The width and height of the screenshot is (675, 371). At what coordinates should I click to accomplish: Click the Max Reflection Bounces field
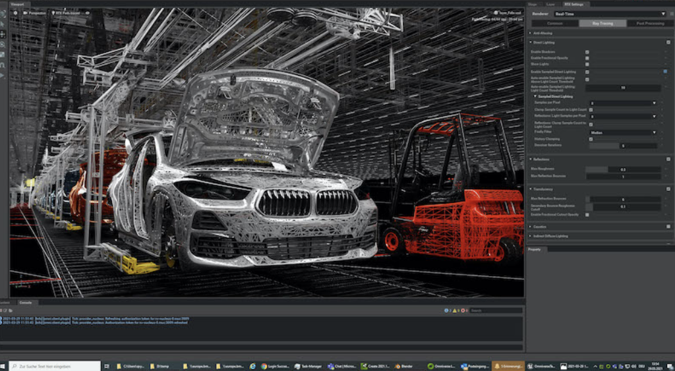(x=623, y=177)
